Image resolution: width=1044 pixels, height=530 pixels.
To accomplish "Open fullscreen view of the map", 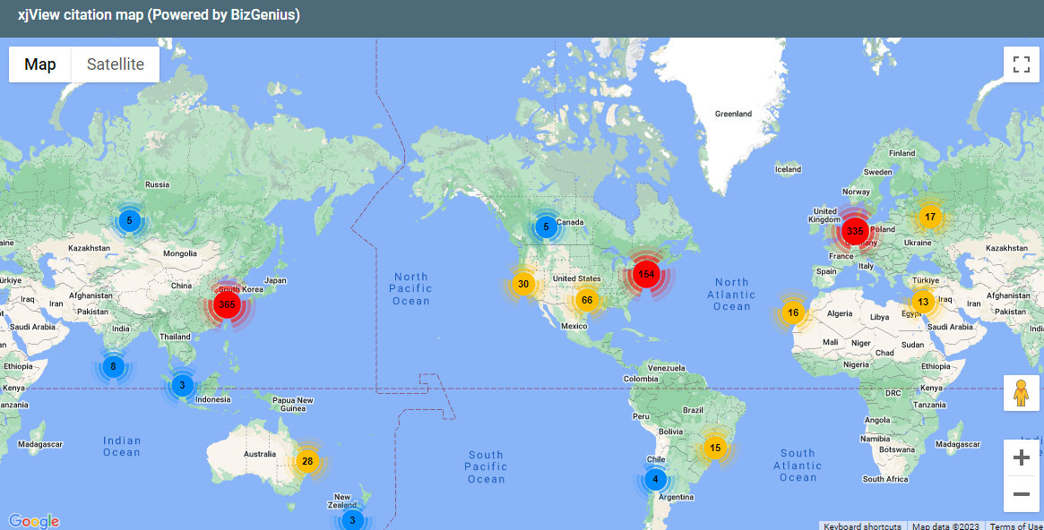I will 1021,64.
